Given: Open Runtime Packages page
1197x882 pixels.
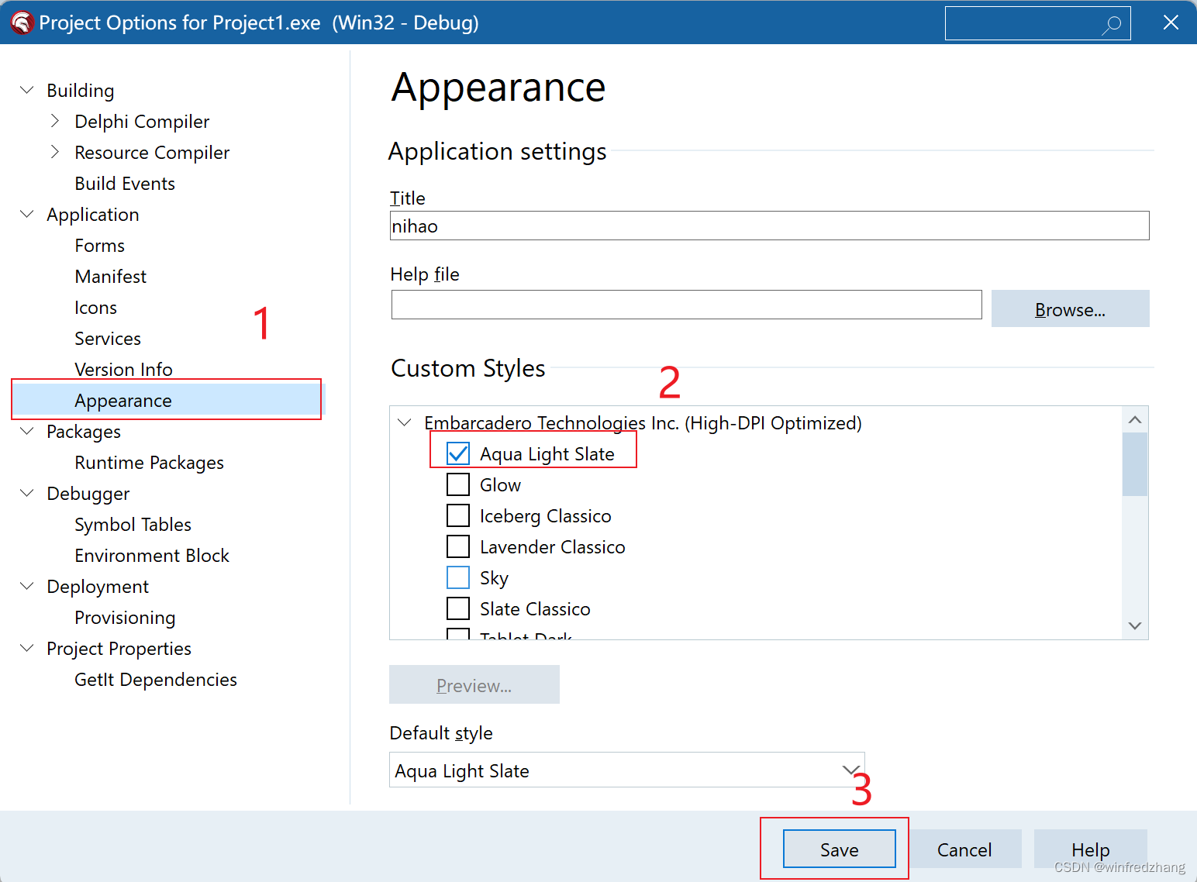Looking at the screenshot, I should coord(149,463).
